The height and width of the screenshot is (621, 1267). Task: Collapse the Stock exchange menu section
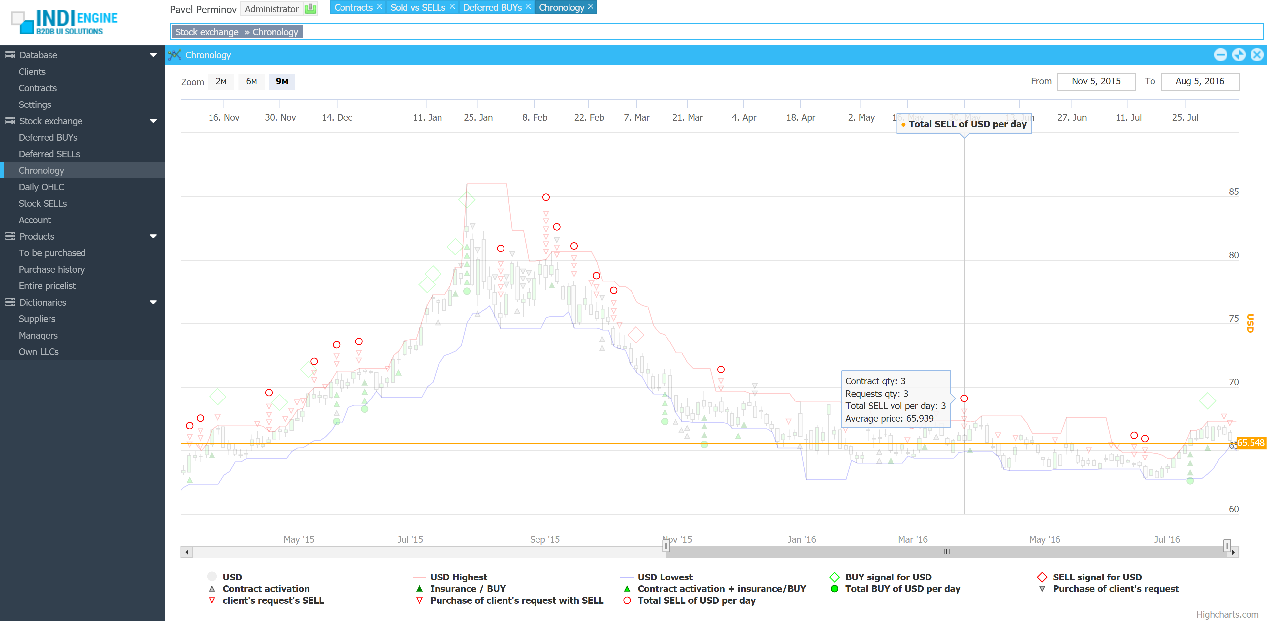153,121
